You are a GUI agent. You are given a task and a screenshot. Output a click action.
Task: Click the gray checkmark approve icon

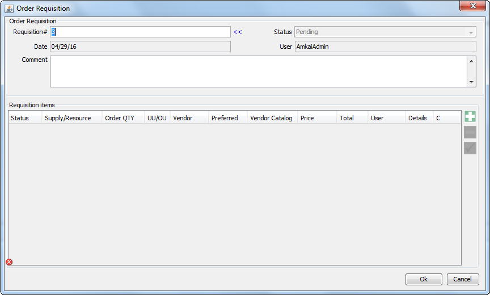click(x=470, y=148)
